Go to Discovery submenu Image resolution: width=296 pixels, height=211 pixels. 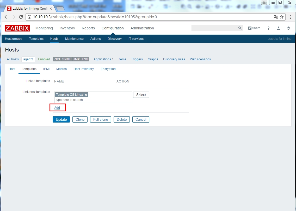(x=115, y=39)
